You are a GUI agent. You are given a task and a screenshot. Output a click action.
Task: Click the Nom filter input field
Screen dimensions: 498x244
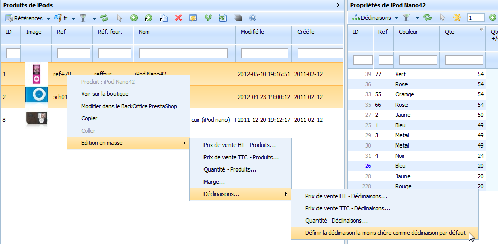(183, 53)
